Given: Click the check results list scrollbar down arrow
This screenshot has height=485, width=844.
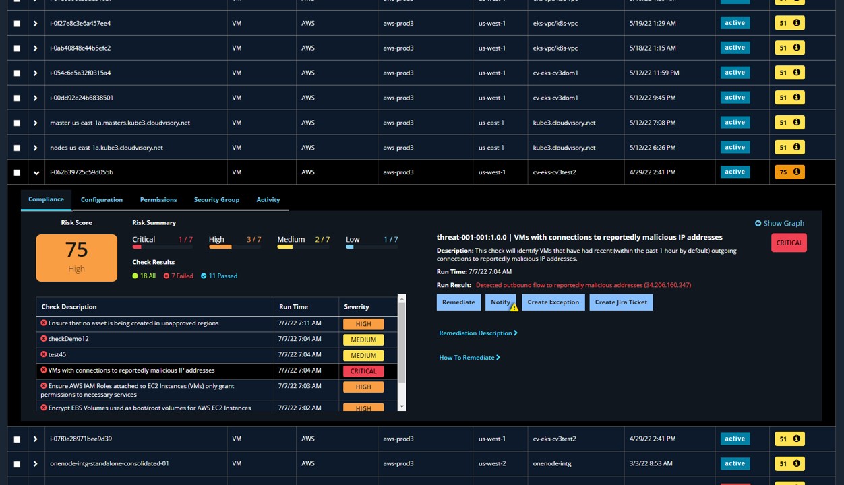Looking at the screenshot, I should 402,406.
